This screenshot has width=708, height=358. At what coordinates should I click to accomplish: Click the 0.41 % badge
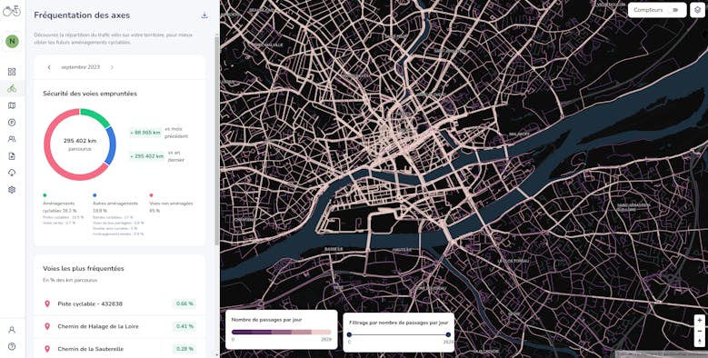[x=184, y=326]
